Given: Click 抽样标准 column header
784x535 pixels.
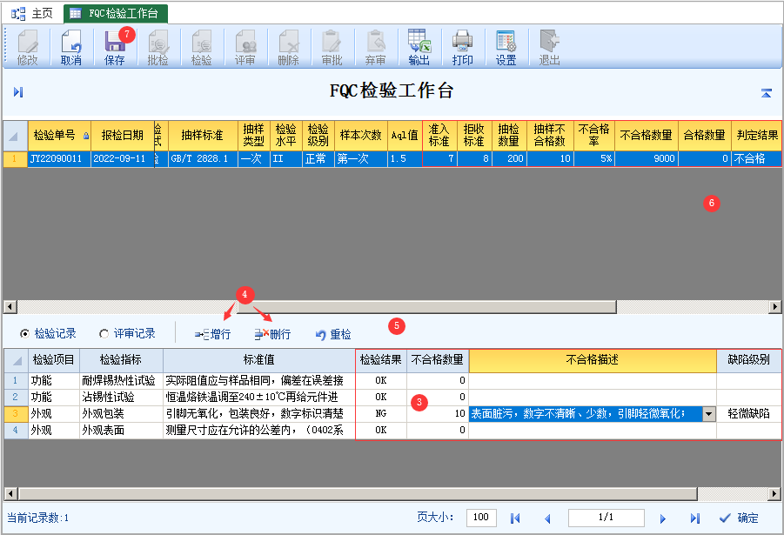Looking at the screenshot, I should point(203,135).
